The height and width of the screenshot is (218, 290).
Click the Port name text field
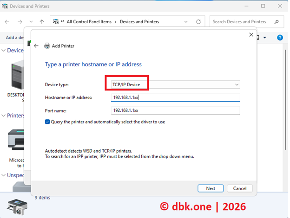coord(175,110)
